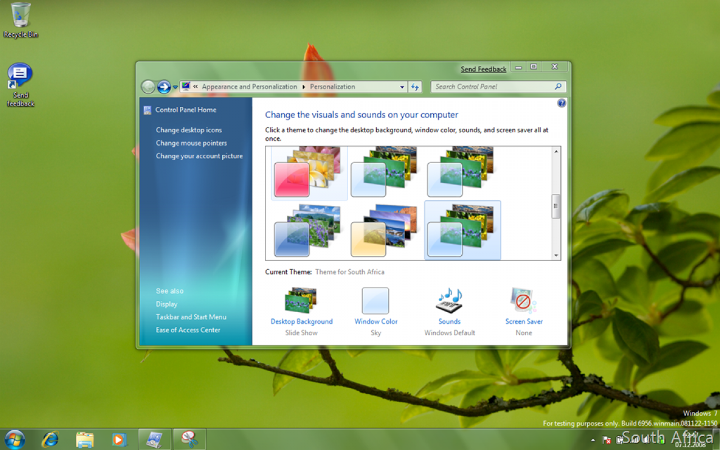Open Windows Explorer from the taskbar
720x450 pixels.
point(84,439)
